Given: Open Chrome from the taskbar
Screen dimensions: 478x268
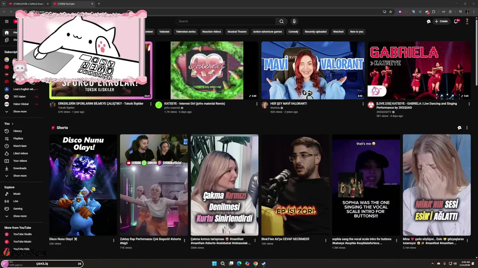Looking at the screenshot, I should pyautogui.click(x=255, y=264).
